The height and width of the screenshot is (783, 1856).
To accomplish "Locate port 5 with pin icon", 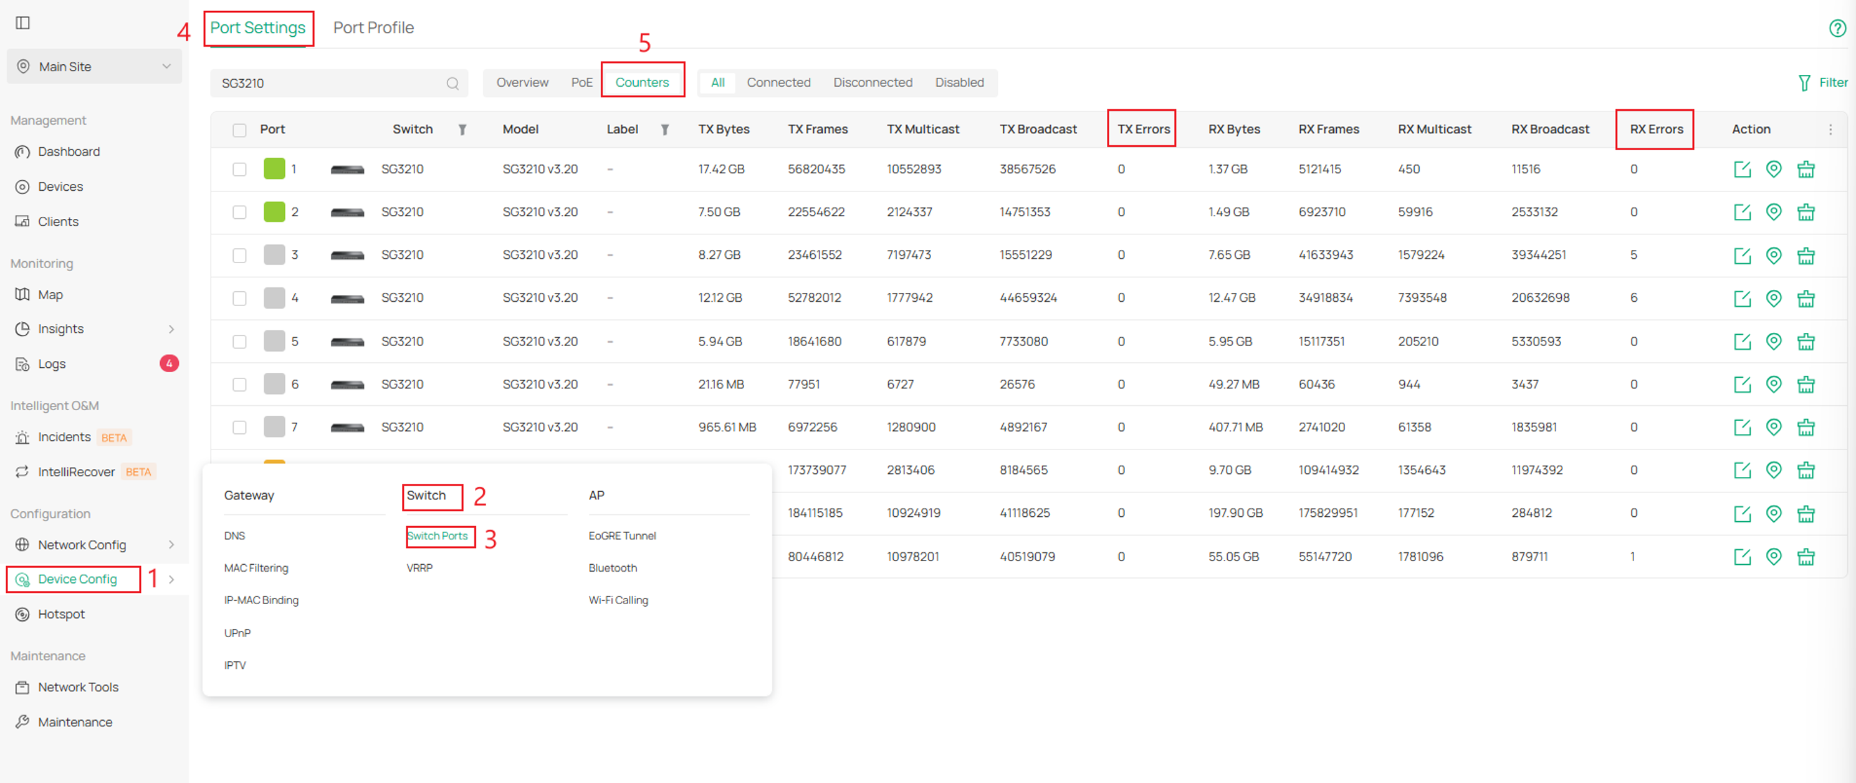I will click(1773, 341).
